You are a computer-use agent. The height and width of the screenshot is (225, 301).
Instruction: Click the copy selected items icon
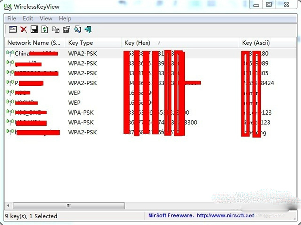(56, 29)
